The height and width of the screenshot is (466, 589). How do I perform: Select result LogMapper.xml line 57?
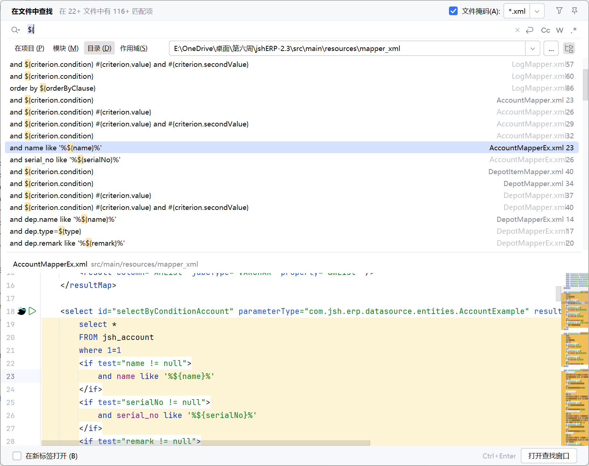[292, 64]
